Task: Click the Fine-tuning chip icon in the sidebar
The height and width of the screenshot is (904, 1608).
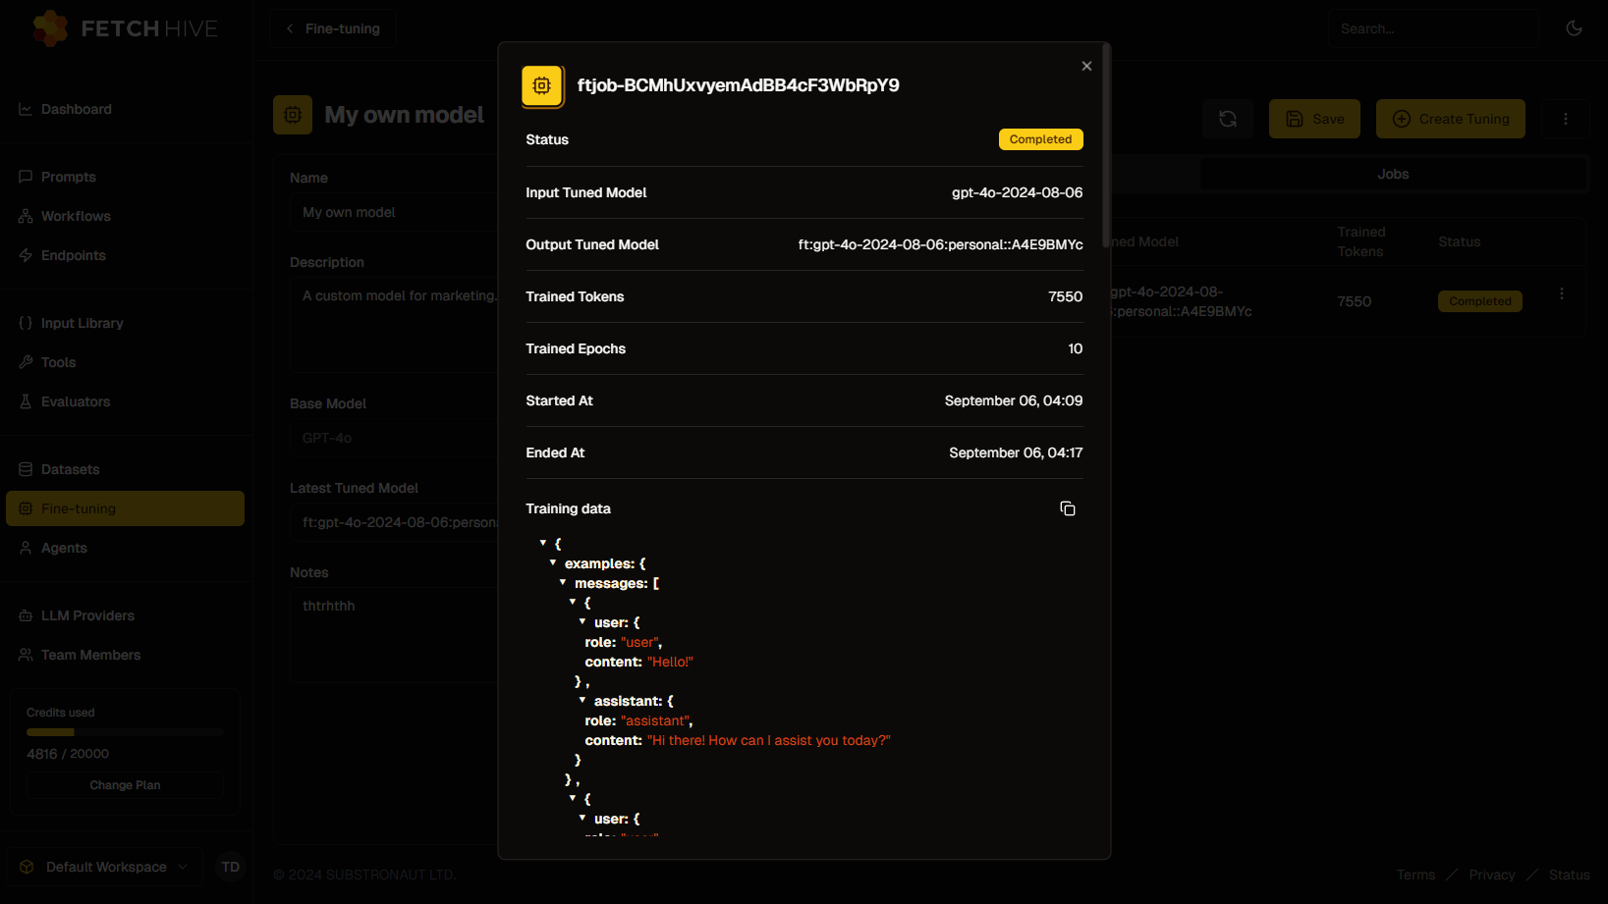Action: coord(26,508)
